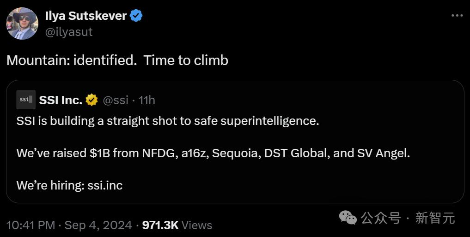This screenshot has width=470, height=237.
Task: Open the Ilya Sutskever display name
Action: (85, 16)
